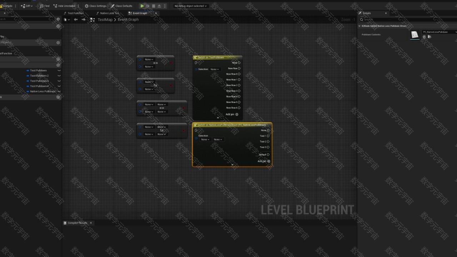This screenshot has width=457, height=257.
Task: Switch to the Test Function tab
Action: coord(74,13)
